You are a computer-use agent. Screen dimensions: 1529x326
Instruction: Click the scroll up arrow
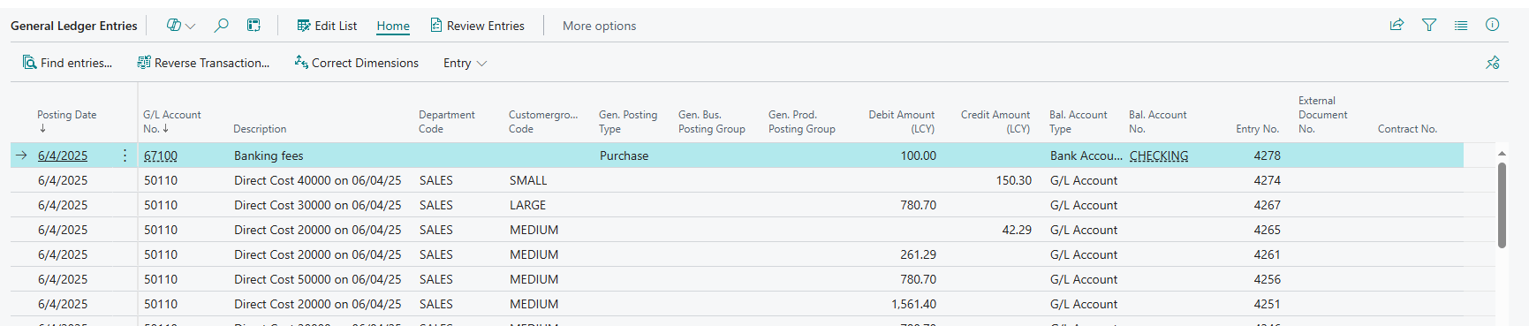tap(1502, 154)
